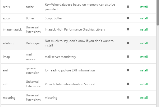Install the redis cache extension
This screenshot has height=107, width=160.
click(x=143, y=7)
